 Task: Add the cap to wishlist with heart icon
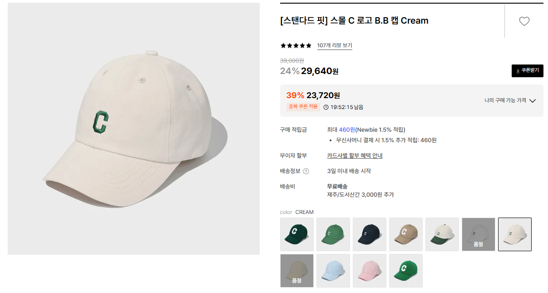coord(524,21)
